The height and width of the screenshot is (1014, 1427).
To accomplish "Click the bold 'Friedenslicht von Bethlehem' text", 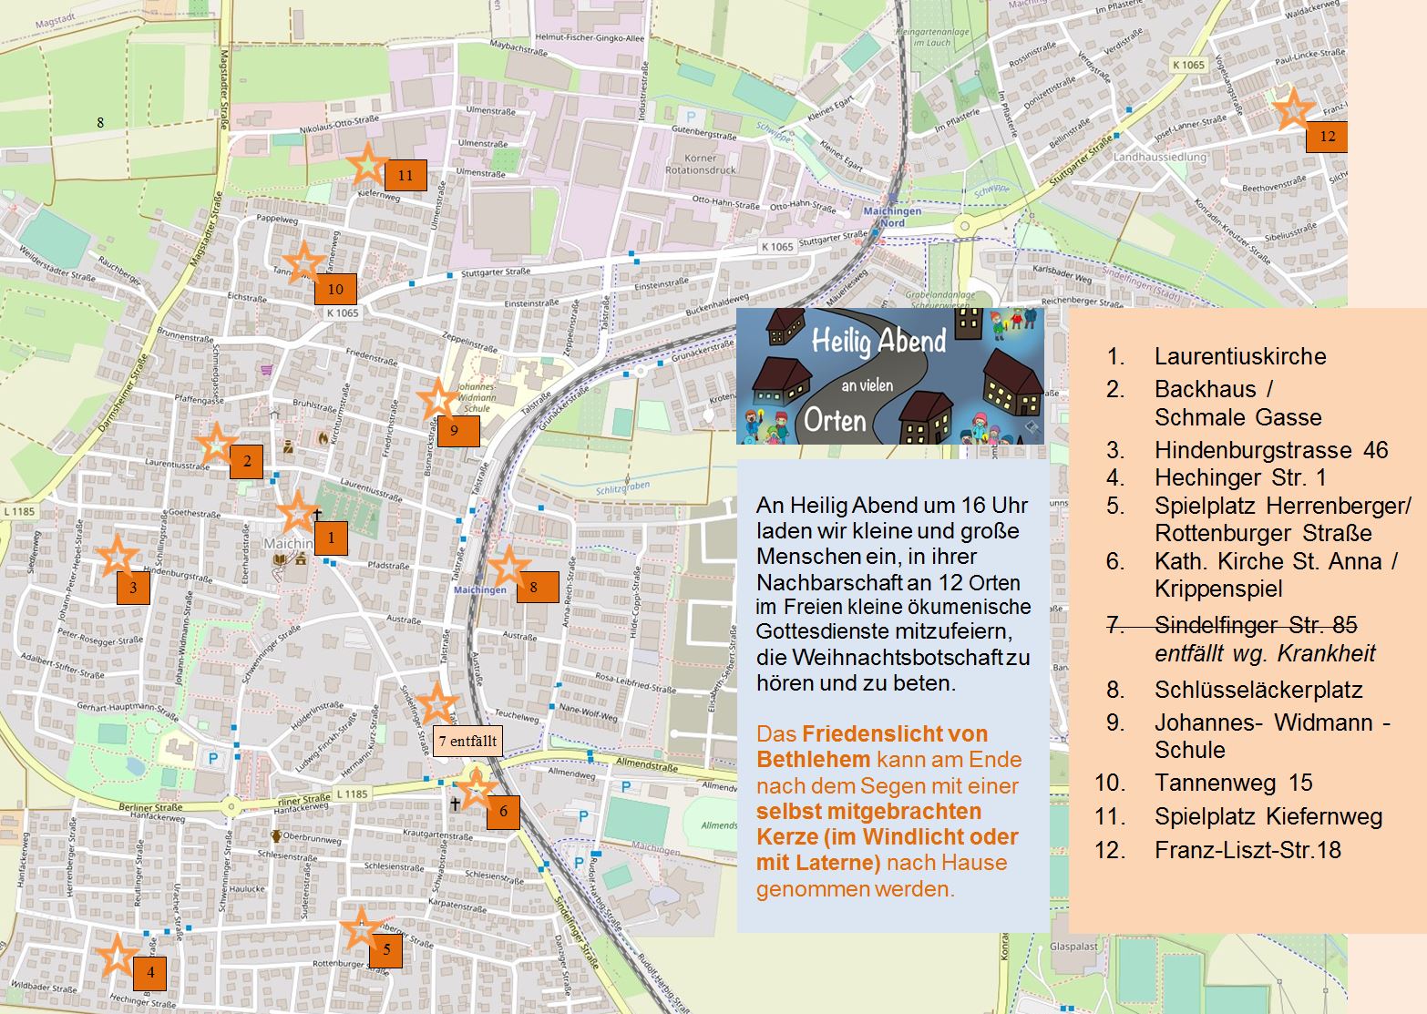I will tap(871, 746).
